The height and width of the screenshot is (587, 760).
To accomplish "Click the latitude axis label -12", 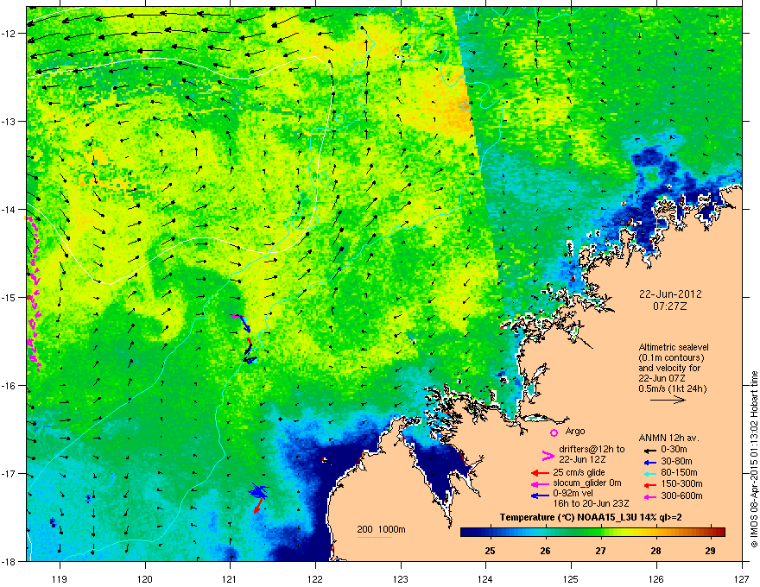I will (x=9, y=34).
